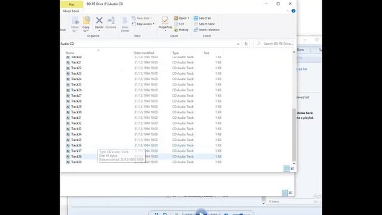This screenshot has width=382, height=215.
Task: Create a New folder from the ribbon
Action: [x=125, y=24]
